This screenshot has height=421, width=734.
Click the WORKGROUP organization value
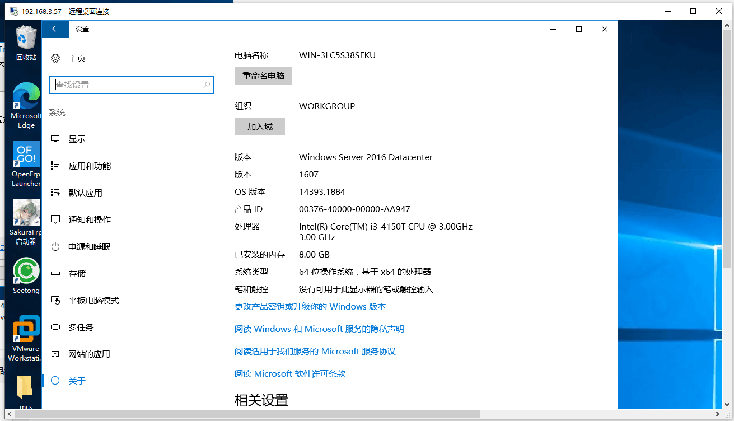[x=327, y=106]
